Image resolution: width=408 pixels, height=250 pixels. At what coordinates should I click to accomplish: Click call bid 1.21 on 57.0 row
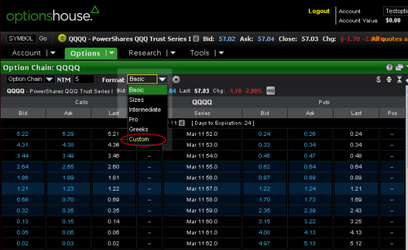23,189
